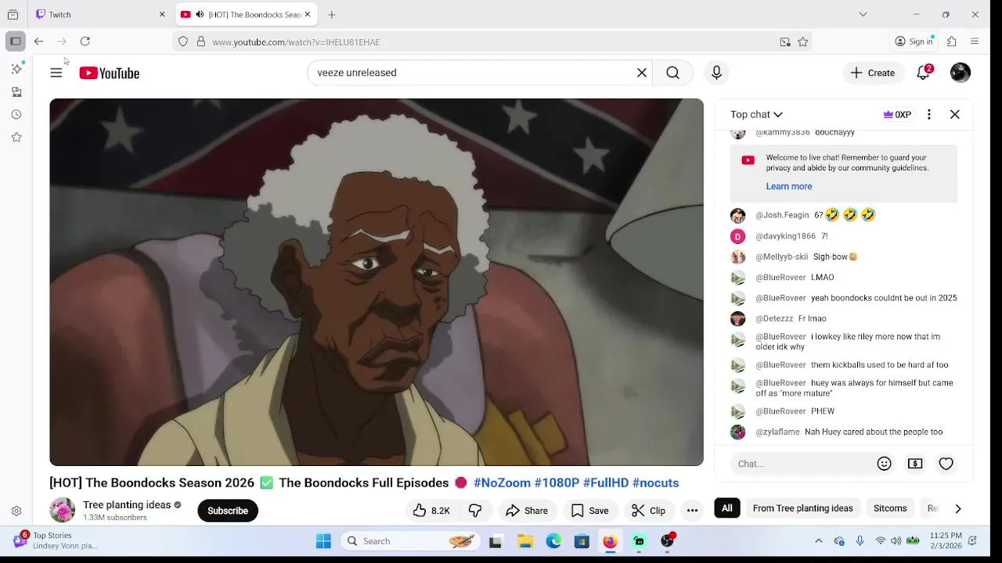View site security padlock info
The image size is (1002, 563).
tap(201, 41)
